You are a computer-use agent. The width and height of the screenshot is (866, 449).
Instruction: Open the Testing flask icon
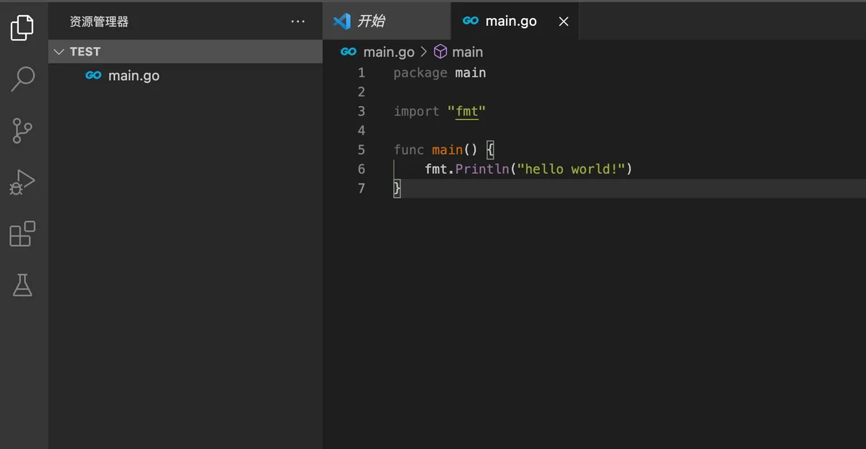(22, 285)
